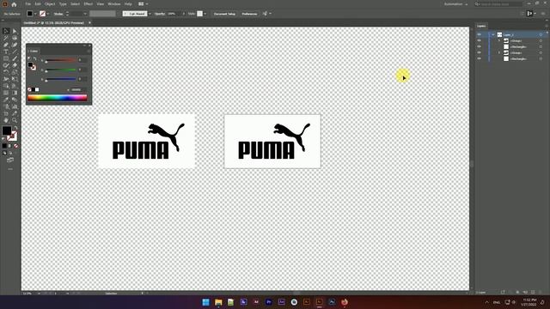This screenshot has height=309, width=550.
Task: Open the Effect menu
Action: coord(88,3)
